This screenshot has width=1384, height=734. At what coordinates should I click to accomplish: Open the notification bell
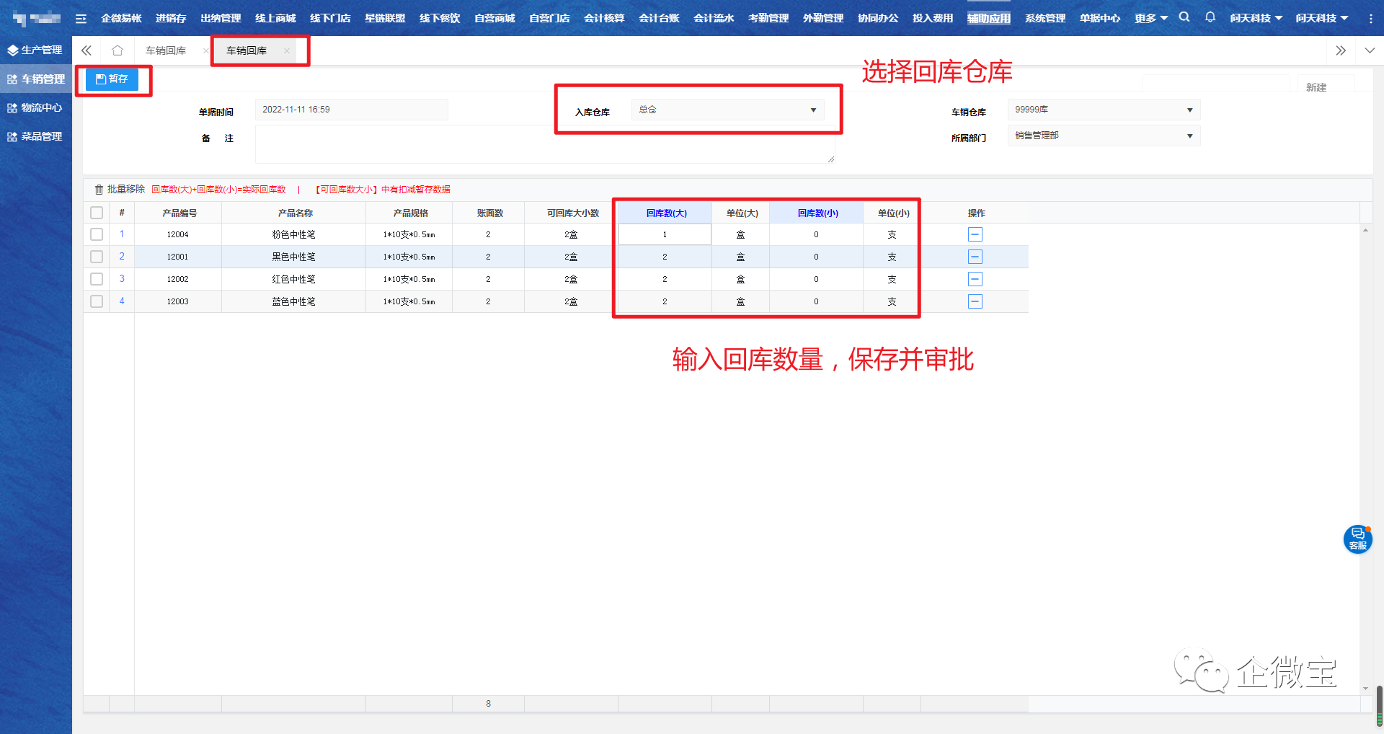(1210, 17)
